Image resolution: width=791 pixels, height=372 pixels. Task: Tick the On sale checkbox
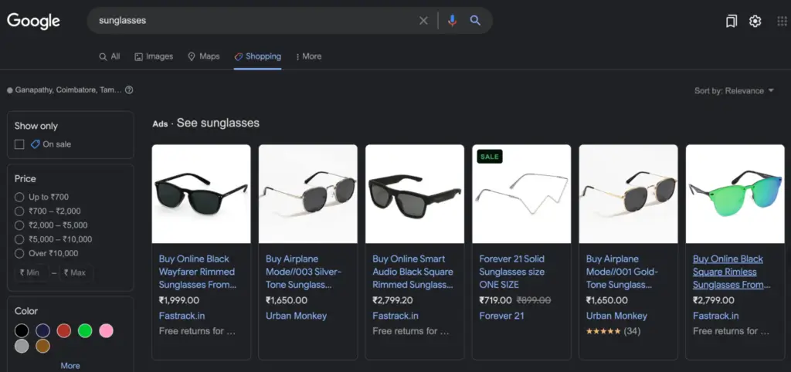coord(19,144)
